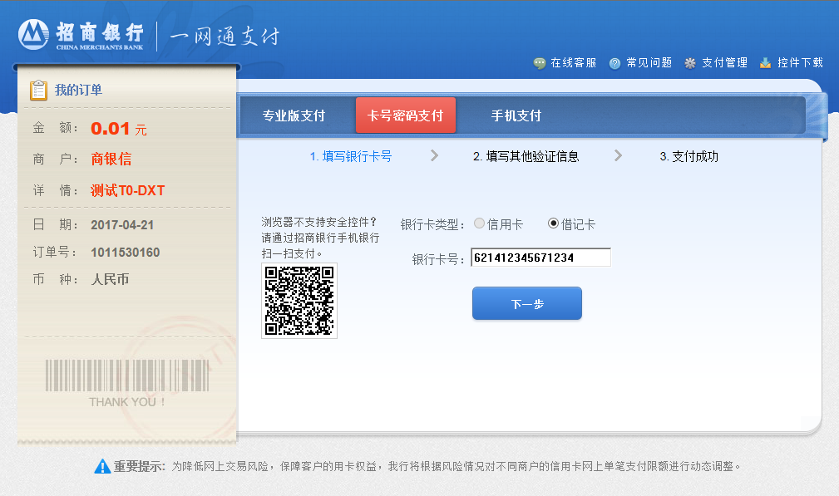Click the 银行卡类型 label
This screenshot has height=496, width=839.
[x=432, y=225]
